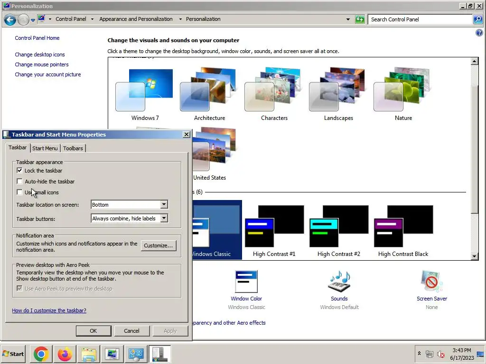The height and width of the screenshot is (364, 486).
Task: Click the theme list scroll down arrow
Action: pyautogui.click(x=474, y=256)
